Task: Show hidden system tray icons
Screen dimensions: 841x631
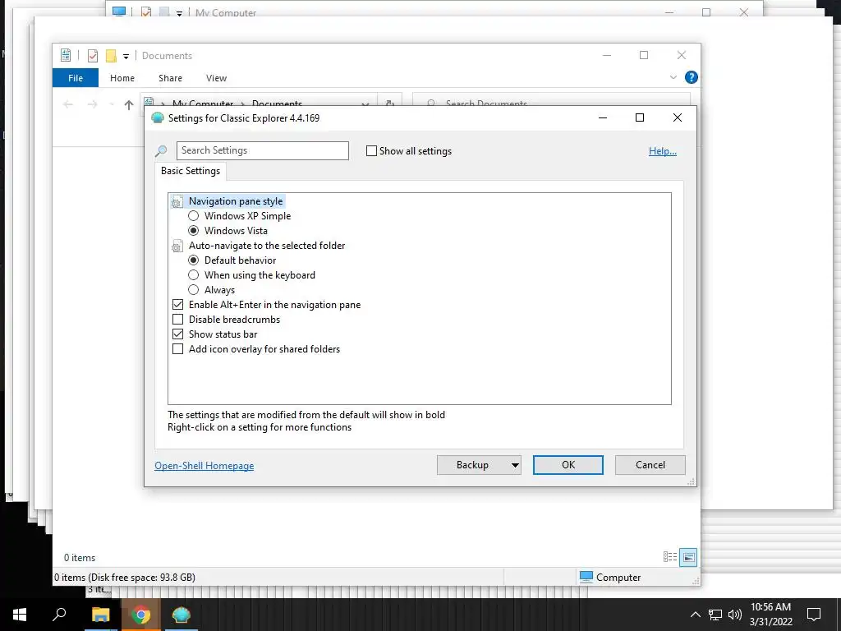Action: tap(695, 615)
